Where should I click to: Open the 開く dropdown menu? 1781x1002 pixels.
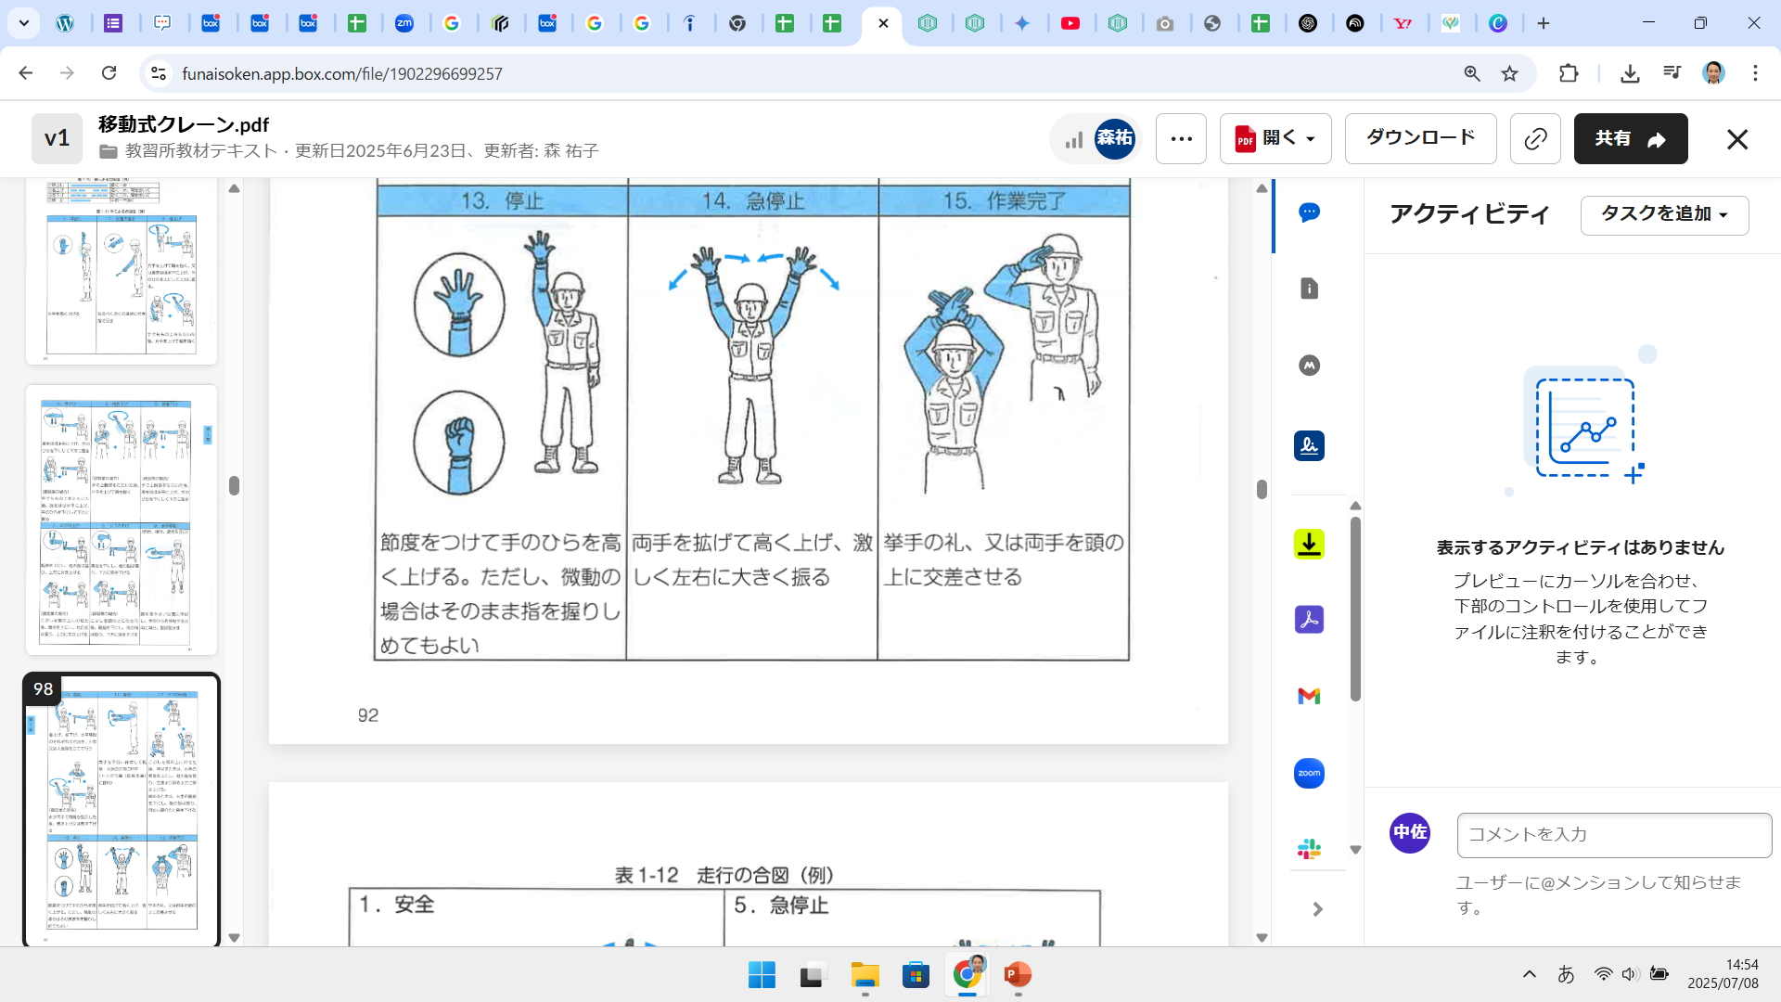pyautogui.click(x=1275, y=139)
